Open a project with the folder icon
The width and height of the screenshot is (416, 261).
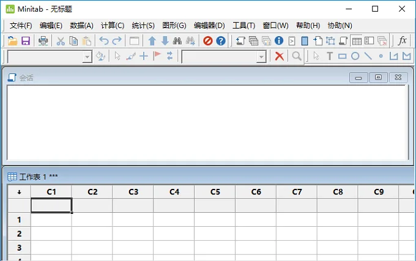tap(12, 41)
